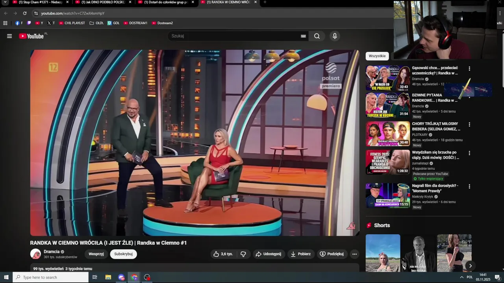Play the DZIWNE PYTANIA RANDKOWE thumbnail

388,105
